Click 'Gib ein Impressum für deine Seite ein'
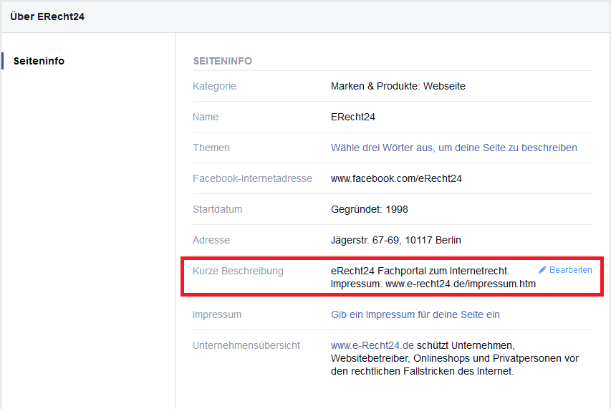 coord(415,314)
